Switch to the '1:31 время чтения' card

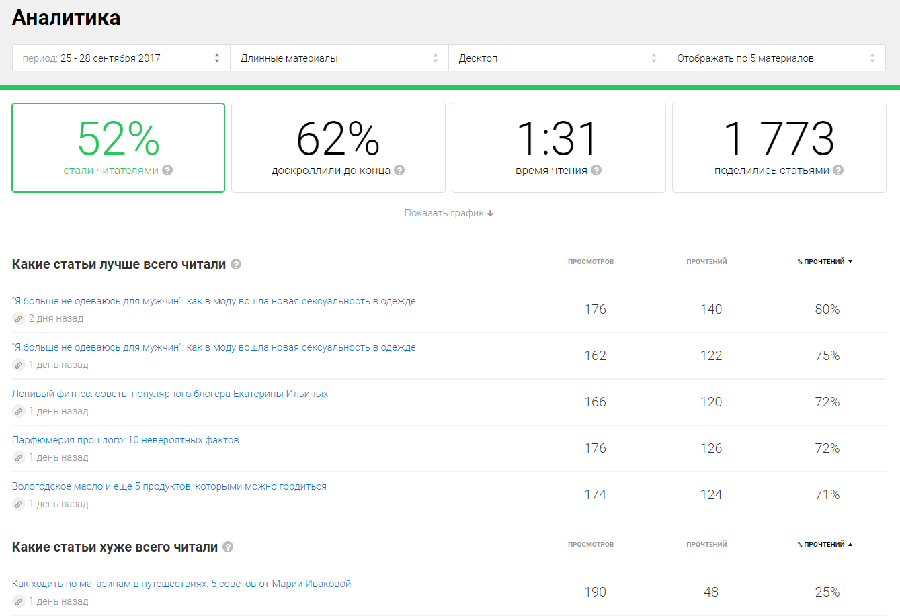[559, 148]
